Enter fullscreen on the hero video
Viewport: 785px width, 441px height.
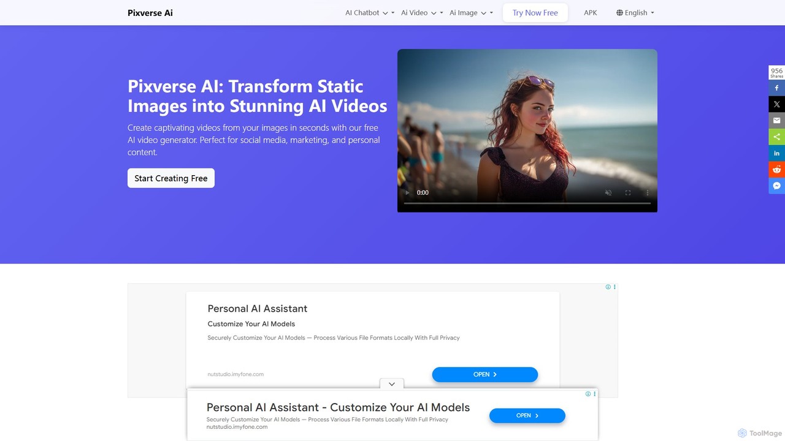point(628,192)
